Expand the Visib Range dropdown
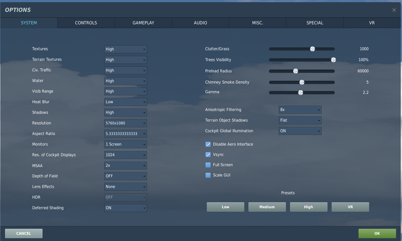 point(125,91)
